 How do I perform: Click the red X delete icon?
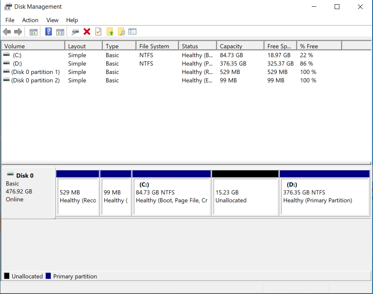point(87,32)
